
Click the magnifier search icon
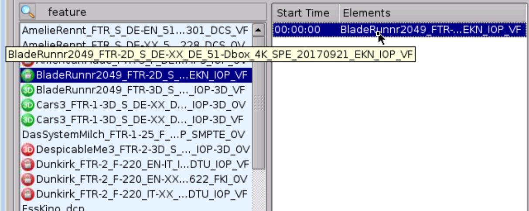(28, 12)
